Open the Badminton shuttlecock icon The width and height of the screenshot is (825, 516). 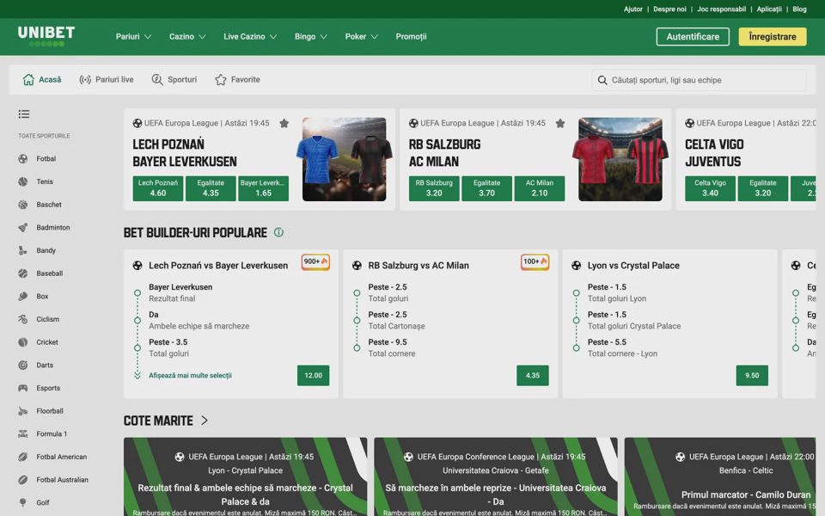tap(22, 227)
